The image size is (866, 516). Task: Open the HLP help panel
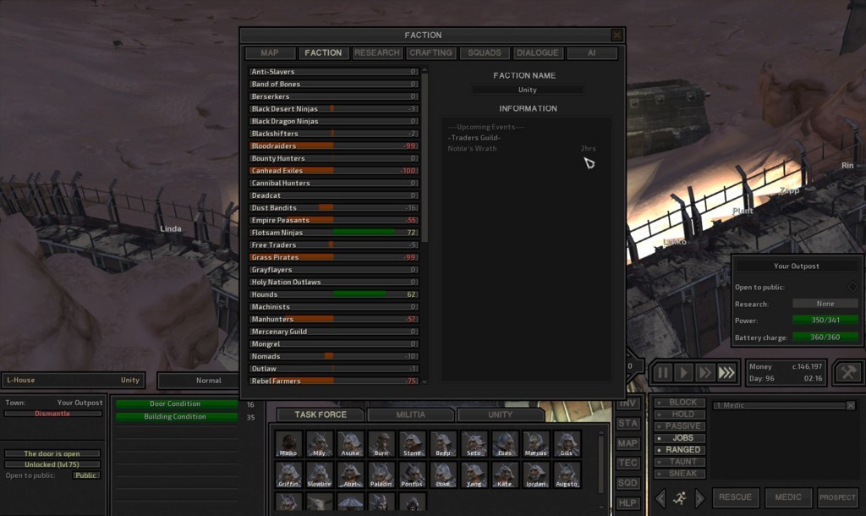(628, 502)
